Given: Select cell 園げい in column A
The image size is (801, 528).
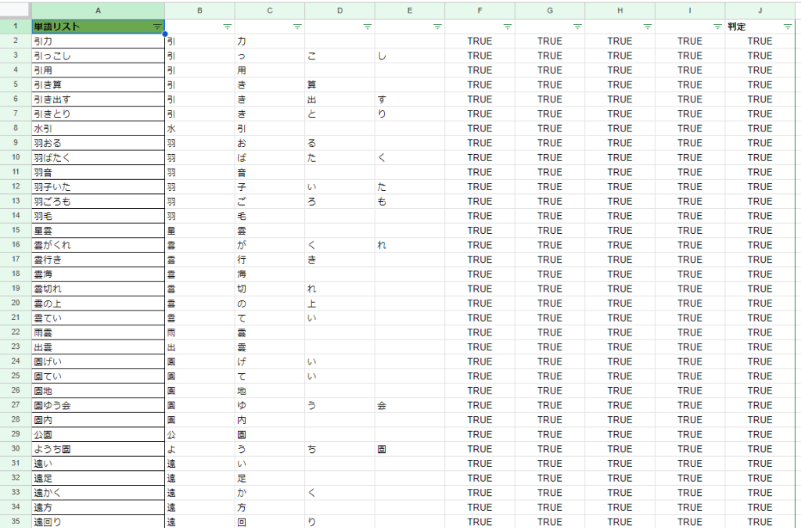Looking at the screenshot, I should click(x=98, y=361).
